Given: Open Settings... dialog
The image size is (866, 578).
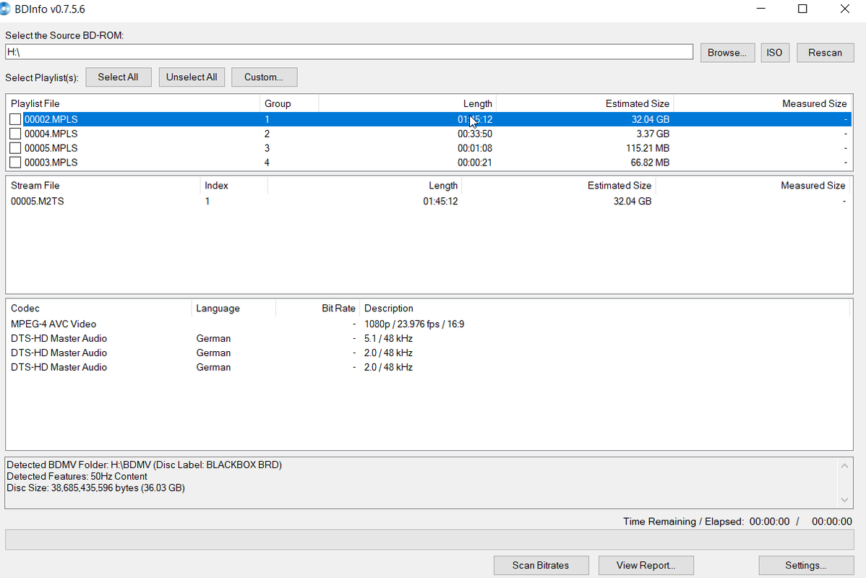Looking at the screenshot, I should click(806, 565).
